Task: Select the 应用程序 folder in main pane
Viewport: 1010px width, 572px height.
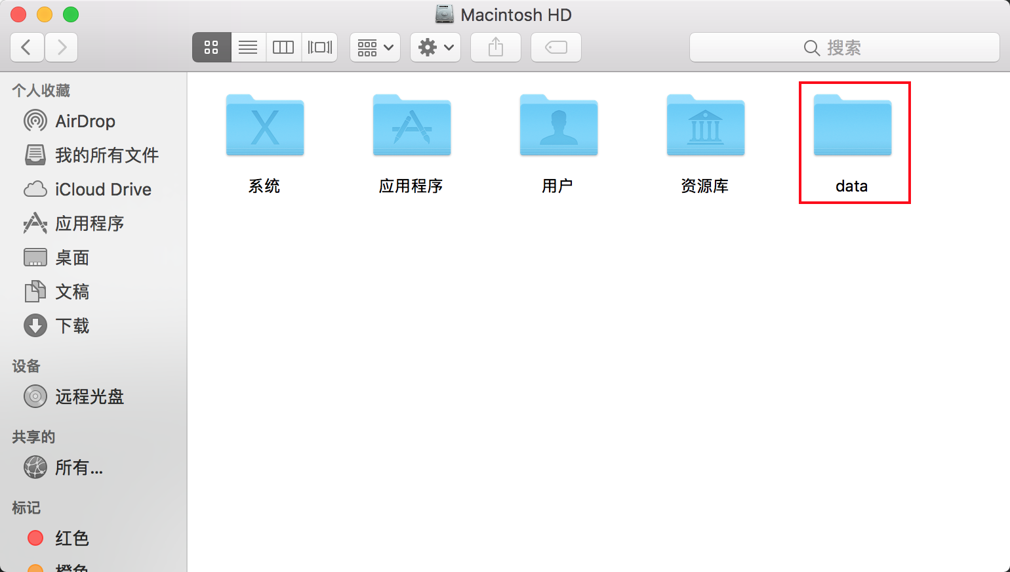Action: tap(412, 143)
